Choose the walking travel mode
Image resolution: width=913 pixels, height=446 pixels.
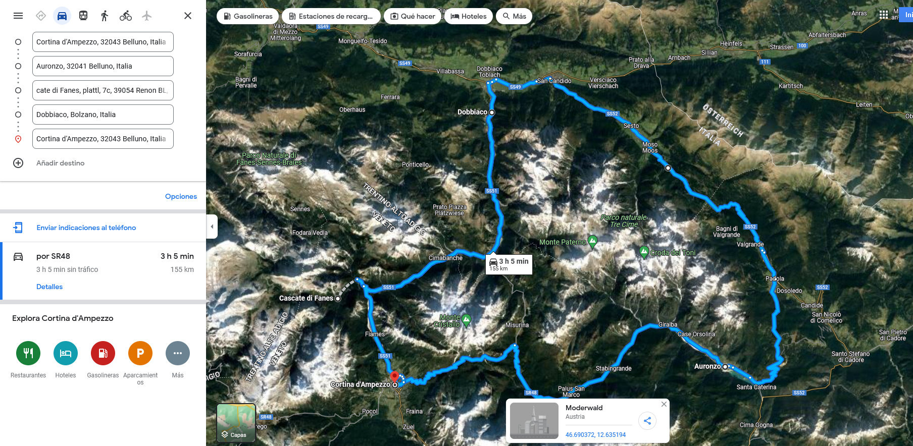pos(105,16)
